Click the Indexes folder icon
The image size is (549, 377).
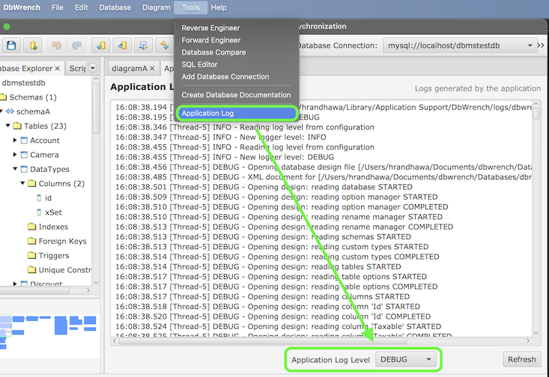tap(32, 227)
